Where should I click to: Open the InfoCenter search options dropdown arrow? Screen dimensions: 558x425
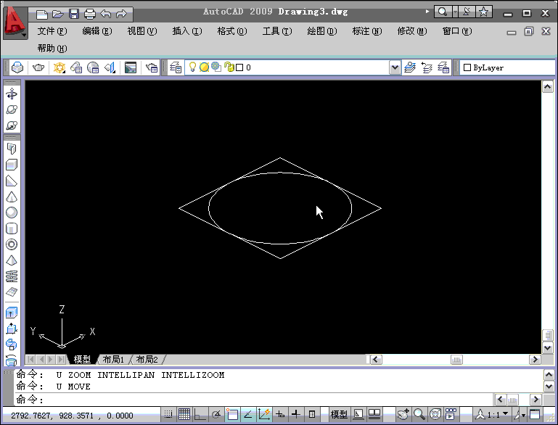pos(455,12)
